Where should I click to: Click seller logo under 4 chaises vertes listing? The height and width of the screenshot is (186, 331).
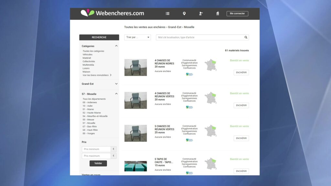(189, 107)
